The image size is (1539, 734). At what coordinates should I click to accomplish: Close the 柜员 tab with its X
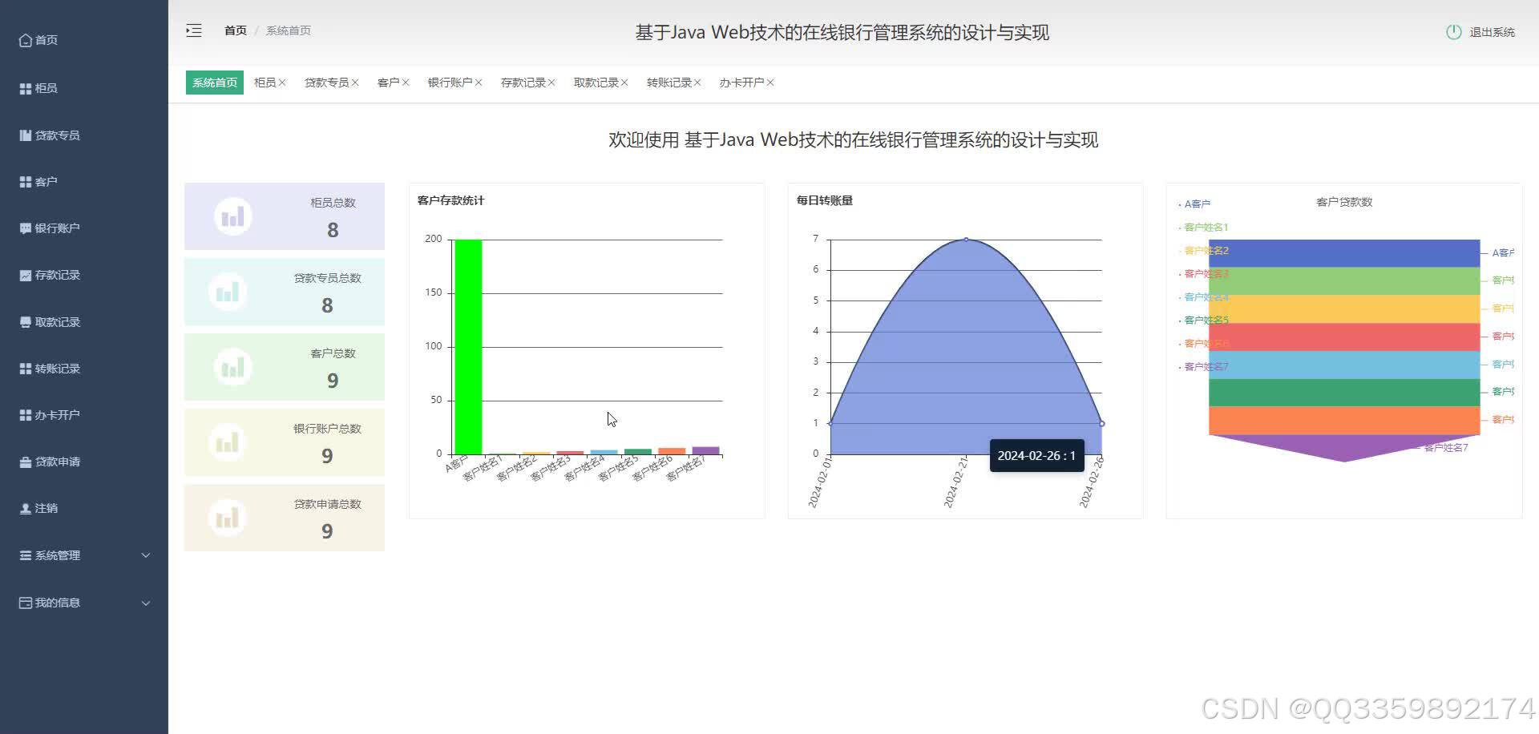pyautogui.click(x=282, y=83)
